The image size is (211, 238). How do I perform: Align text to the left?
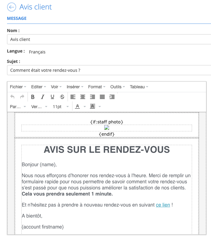point(73,97)
